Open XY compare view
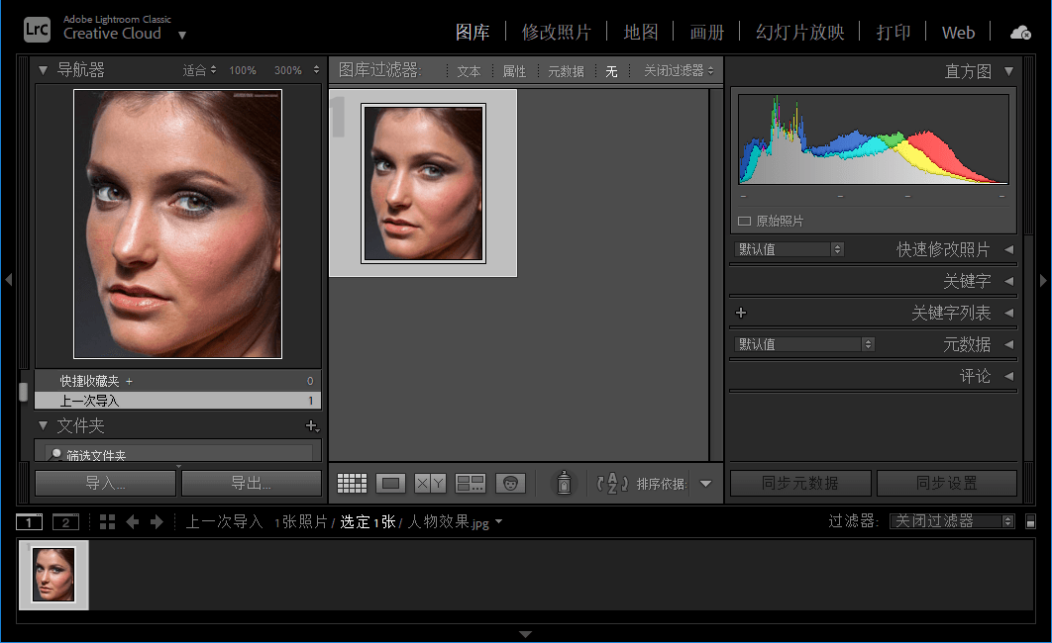This screenshot has height=643, width=1052. click(x=430, y=483)
